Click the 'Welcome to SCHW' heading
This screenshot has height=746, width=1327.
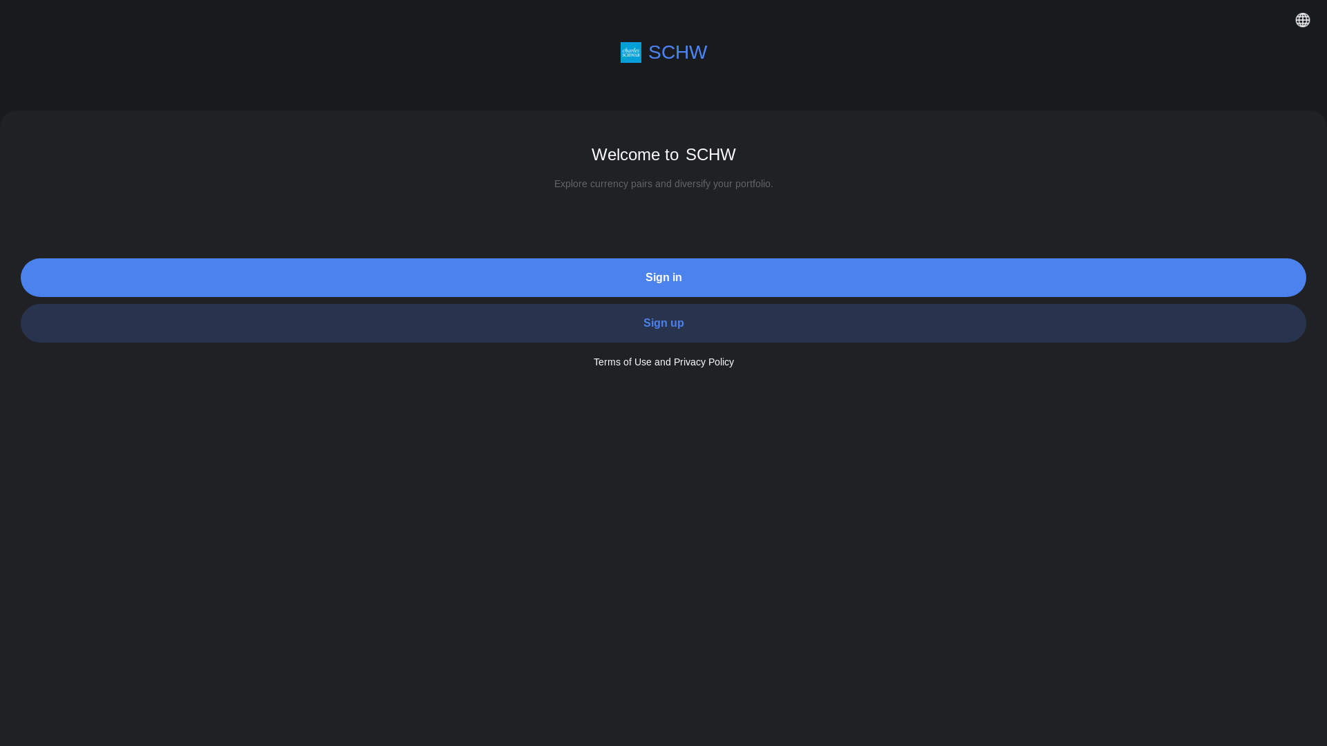pyautogui.click(x=663, y=155)
